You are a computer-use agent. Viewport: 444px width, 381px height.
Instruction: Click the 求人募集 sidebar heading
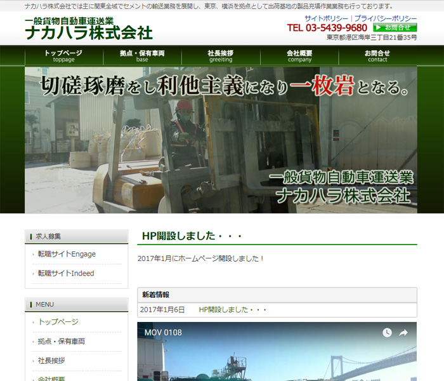point(77,236)
